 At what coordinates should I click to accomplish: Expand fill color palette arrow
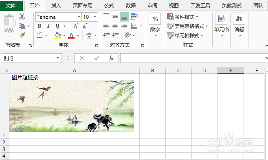tap(64, 35)
